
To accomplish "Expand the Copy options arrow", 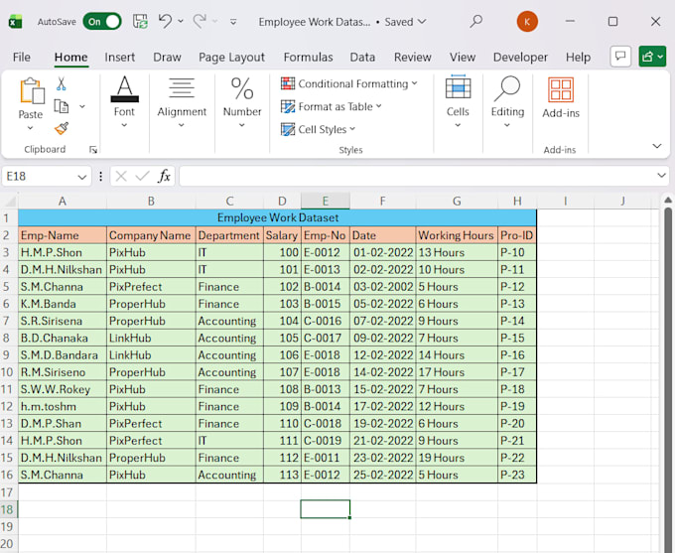I will click(x=82, y=106).
